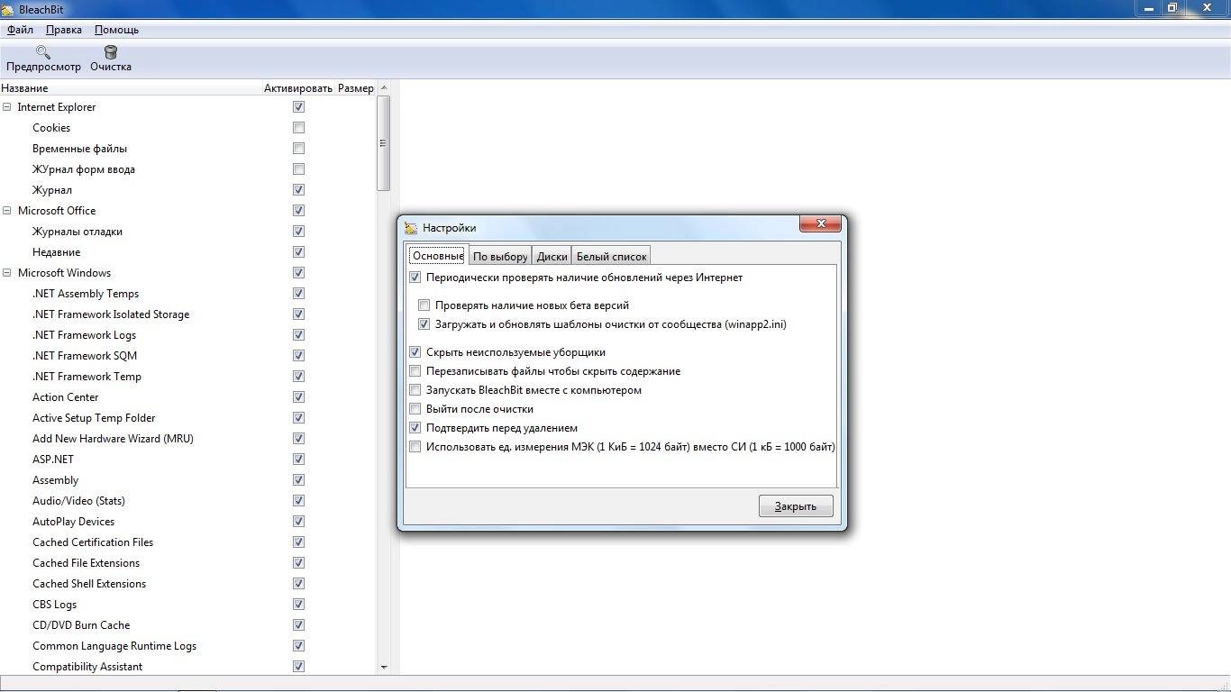Toggle Скрыть неиспользуемые уборщики checkbox
The height and width of the screenshot is (692, 1231).
415,352
